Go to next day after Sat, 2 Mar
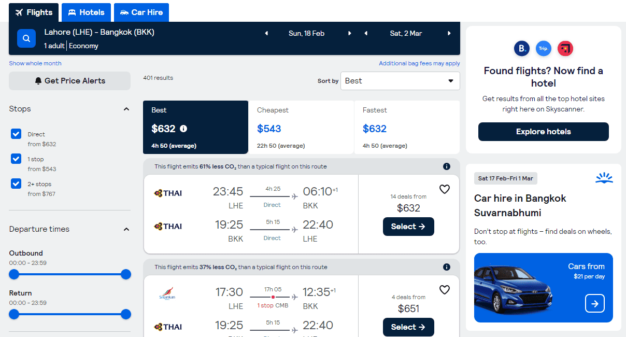The width and height of the screenshot is (626, 337). pos(449,33)
